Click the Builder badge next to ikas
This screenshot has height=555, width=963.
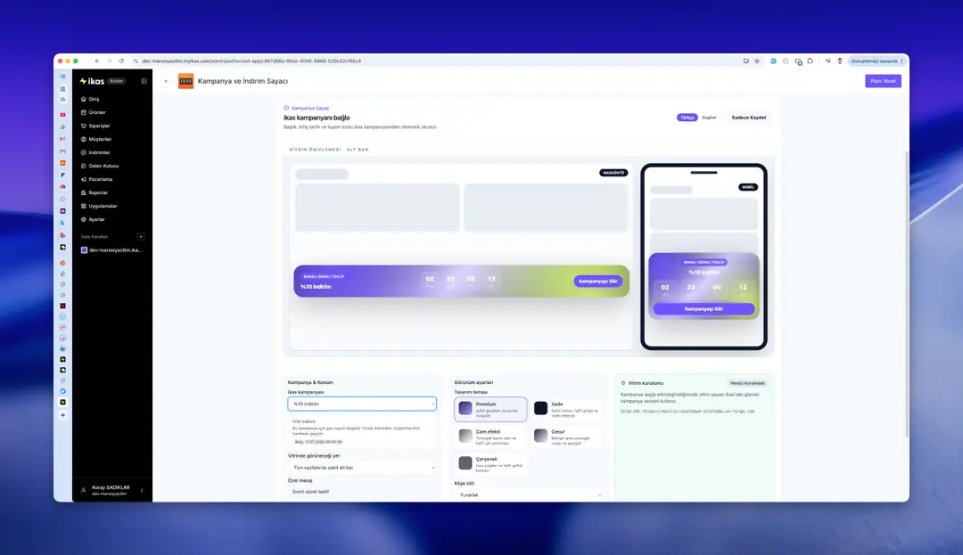click(x=116, y=81)
